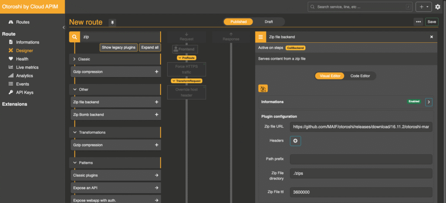Click the Zip File ttl input field
Viewport: 446px width, 203px height.
tap(361, 192)
